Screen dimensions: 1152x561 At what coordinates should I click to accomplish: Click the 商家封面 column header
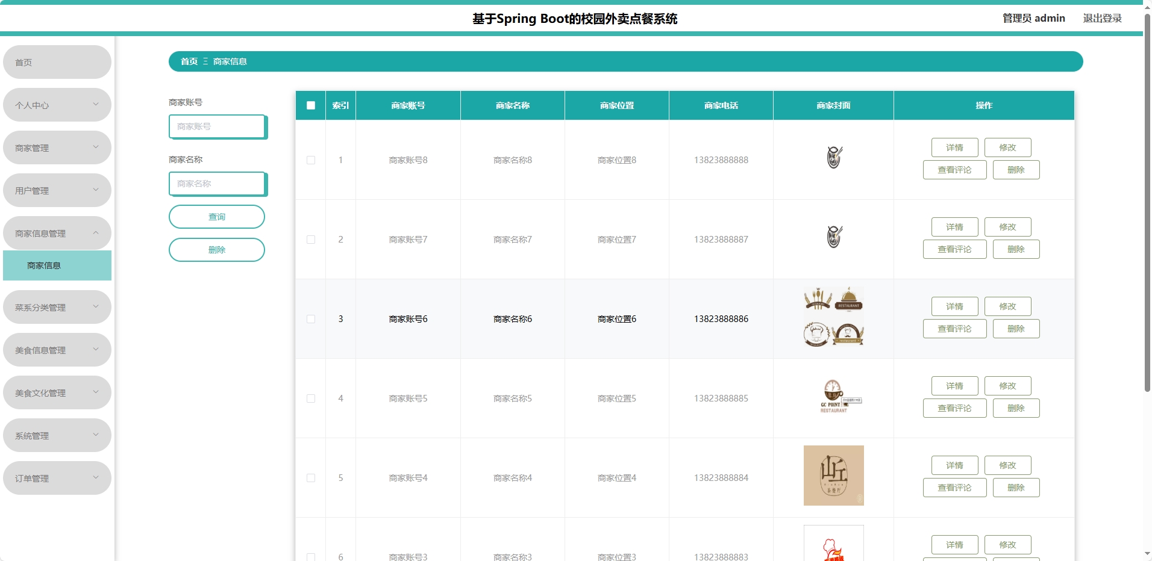[x=834, y=105]
